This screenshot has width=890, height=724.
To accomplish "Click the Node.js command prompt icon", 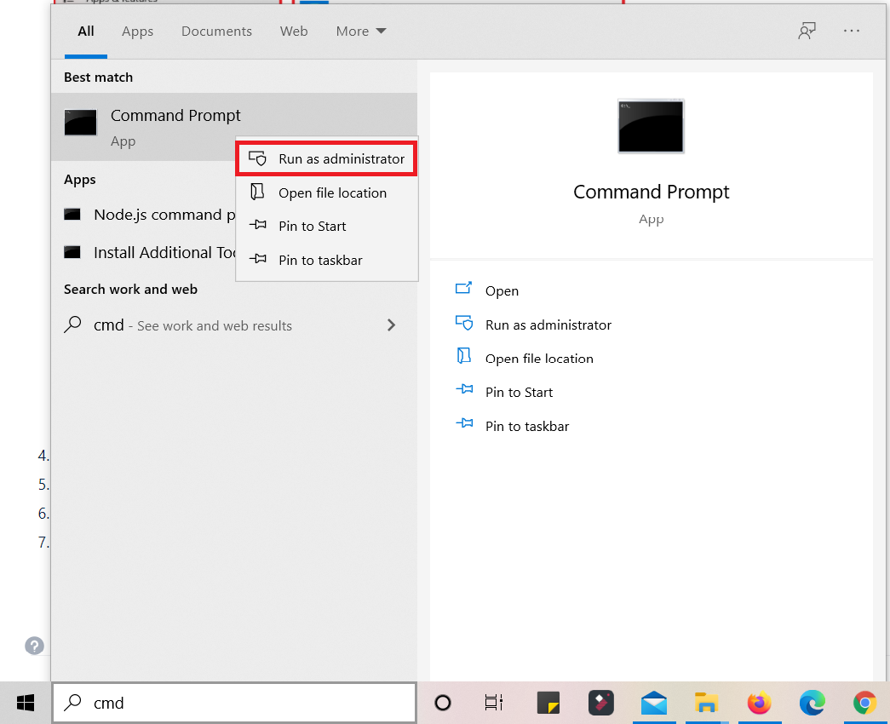I will (x=72, y=215).
